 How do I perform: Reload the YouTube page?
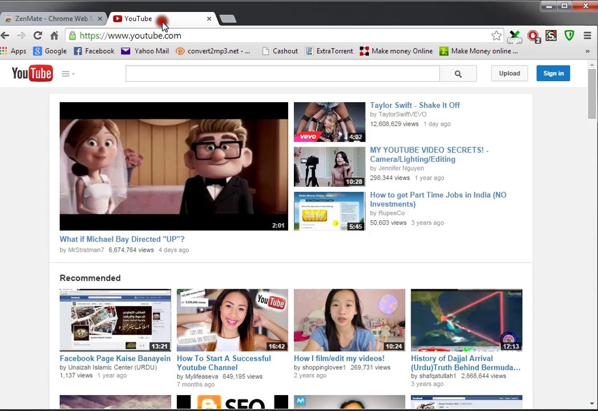coord(38,36)
